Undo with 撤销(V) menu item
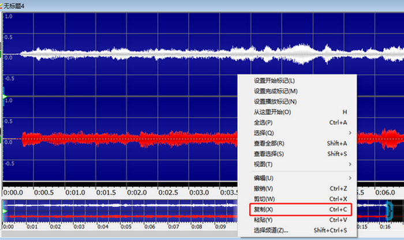Image resolution: width=404 pixels, height=240 pixels. pyautogui.click(x=297, y=189)
